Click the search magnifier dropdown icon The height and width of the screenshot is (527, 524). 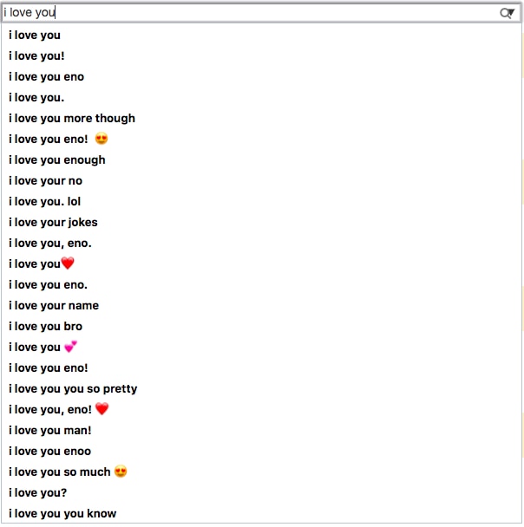(507, 13)
